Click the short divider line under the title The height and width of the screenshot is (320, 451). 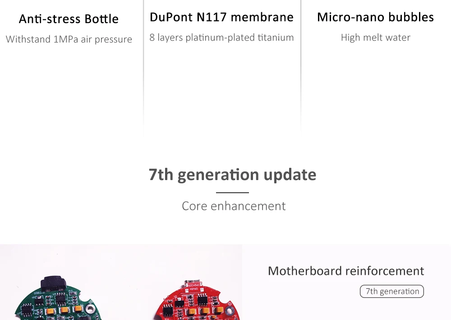[232, 193]
